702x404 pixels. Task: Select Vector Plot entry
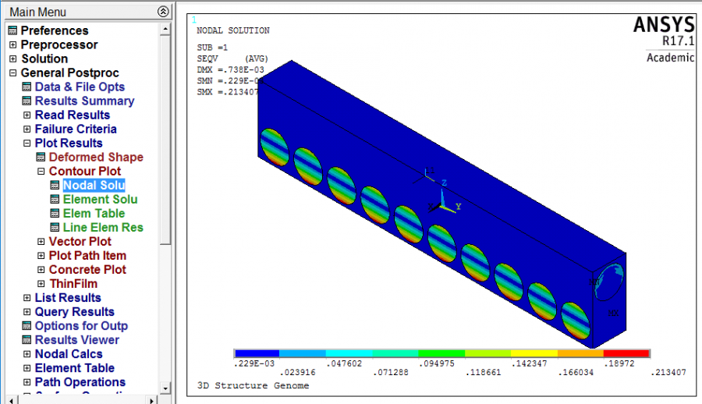tap(80, 242)
